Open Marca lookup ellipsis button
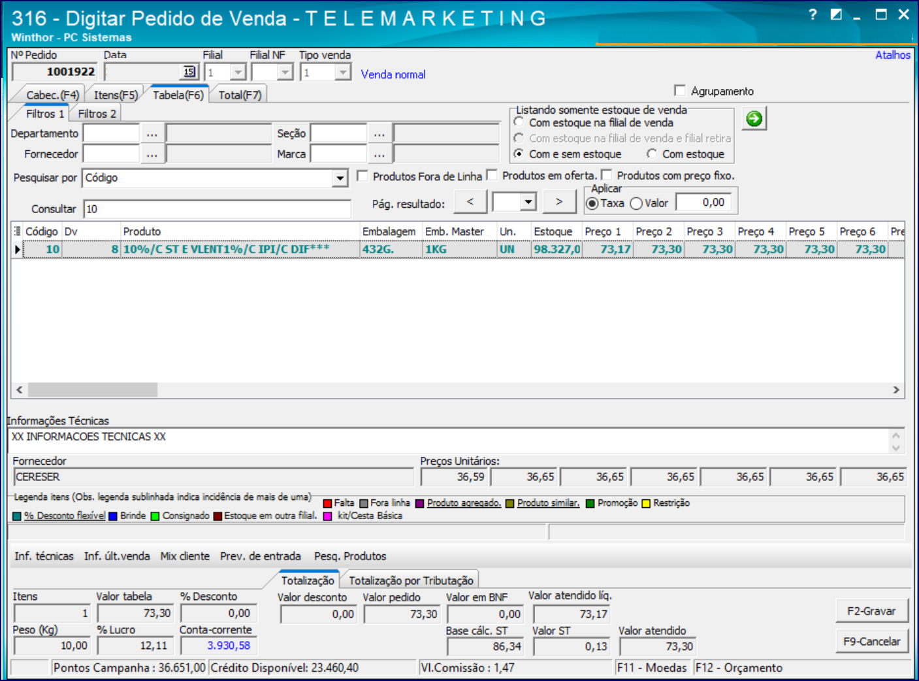The height and width of the screenshot is (681, 919). click(379, 154)
